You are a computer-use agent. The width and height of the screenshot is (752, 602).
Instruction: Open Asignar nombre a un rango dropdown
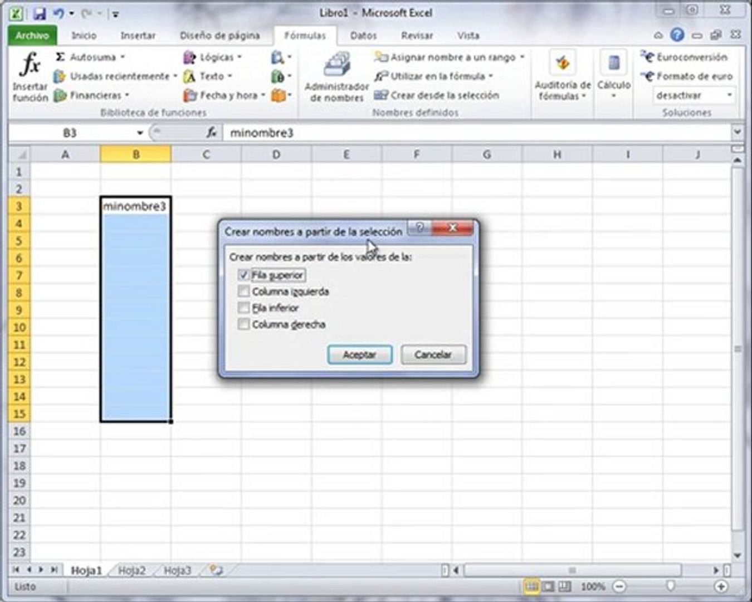(450, 57)
